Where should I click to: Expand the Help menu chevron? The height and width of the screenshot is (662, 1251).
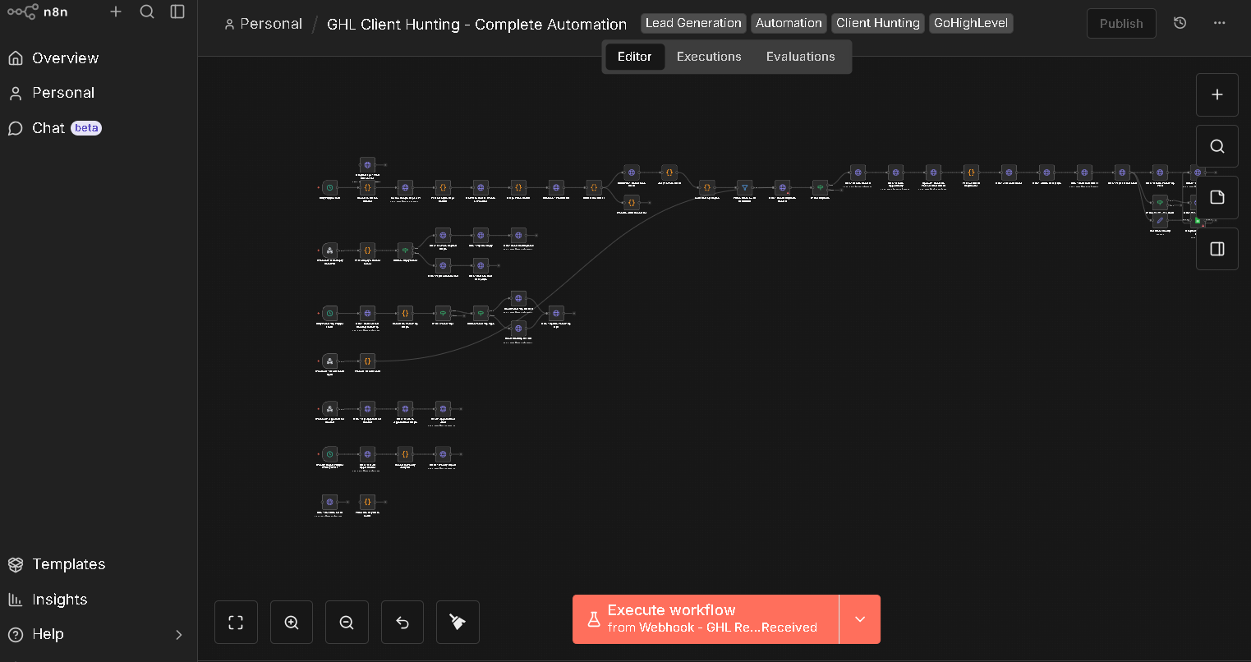point(179,634)
